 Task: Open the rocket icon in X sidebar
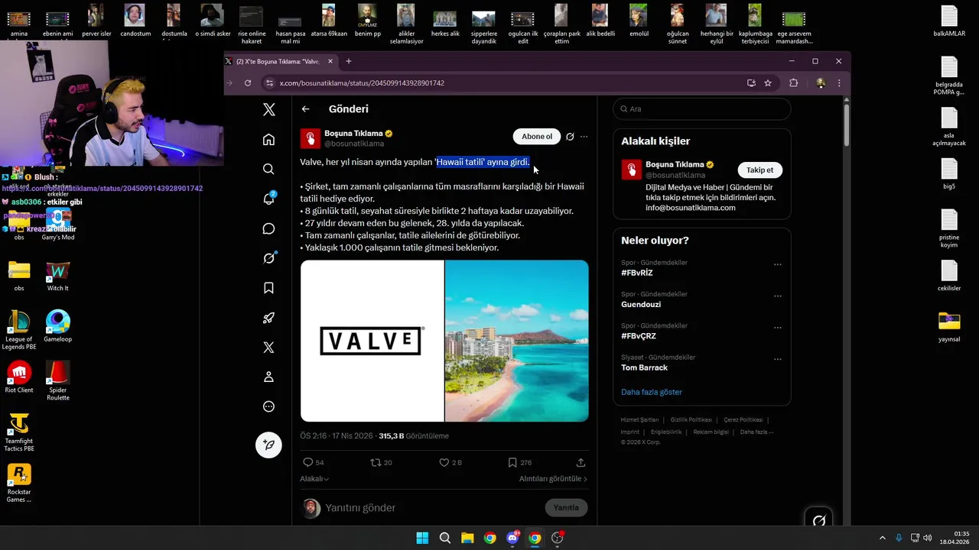pos(268,318)
